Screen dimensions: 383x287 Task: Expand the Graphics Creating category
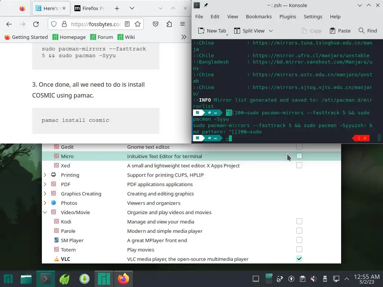pyautogui.click(x=45, y=194)
